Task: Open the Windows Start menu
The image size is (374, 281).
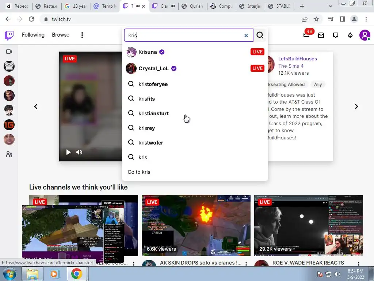Action: pyautogui.click(x=10, y=274)
